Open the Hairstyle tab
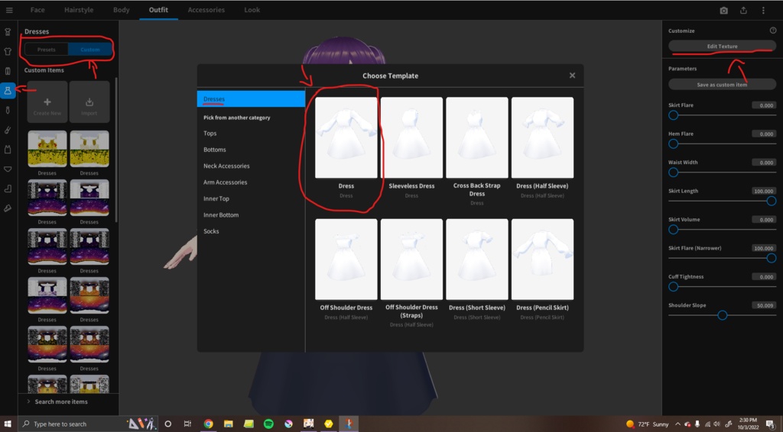Viewport: 783px width, 432px height. click(x=79, y=10)
